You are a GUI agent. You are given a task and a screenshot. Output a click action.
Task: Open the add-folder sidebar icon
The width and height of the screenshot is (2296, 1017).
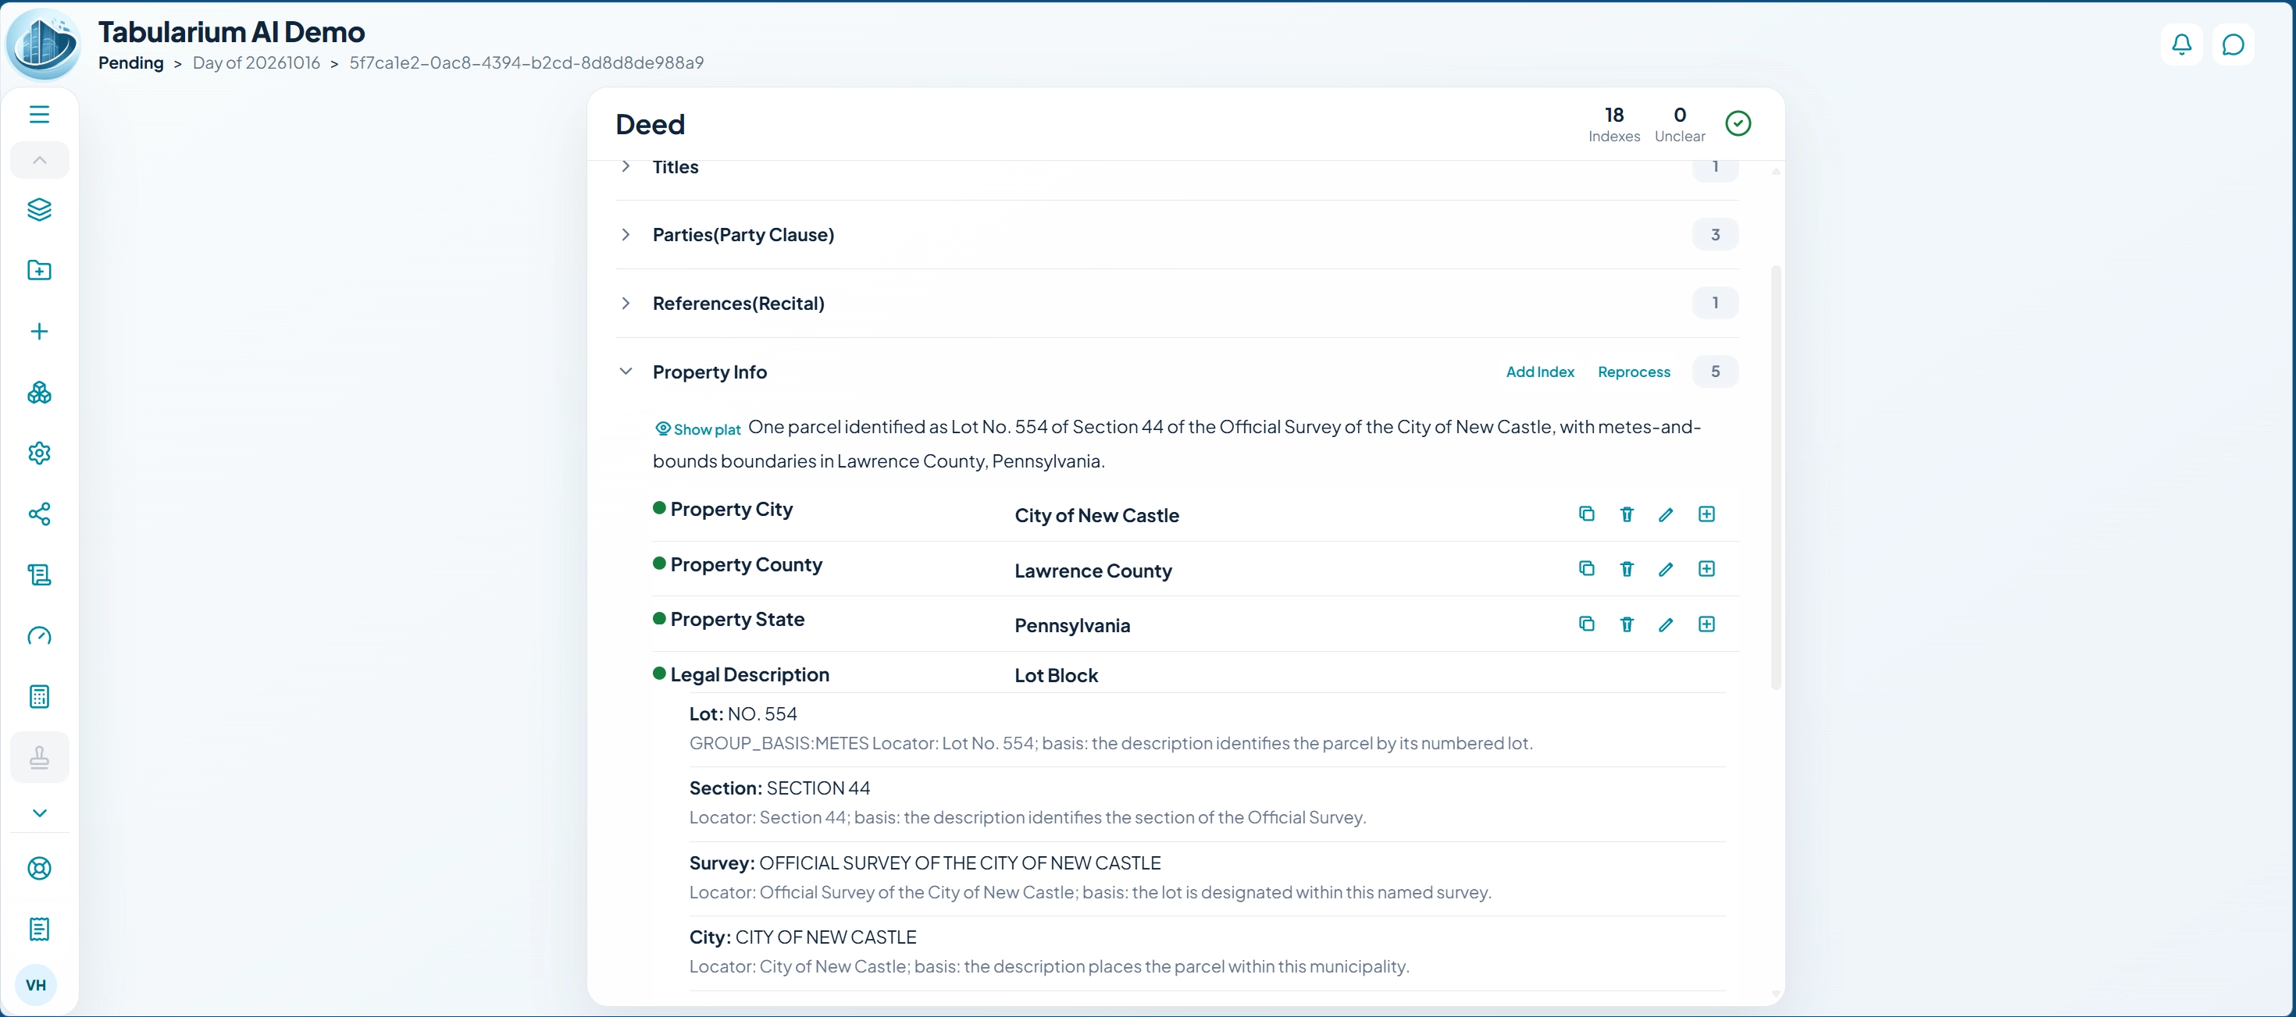tap(39, 270)
